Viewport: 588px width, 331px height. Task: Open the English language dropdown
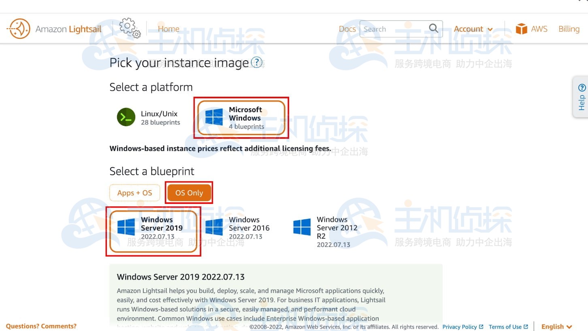pyautogui.click(x=557, y=327)
